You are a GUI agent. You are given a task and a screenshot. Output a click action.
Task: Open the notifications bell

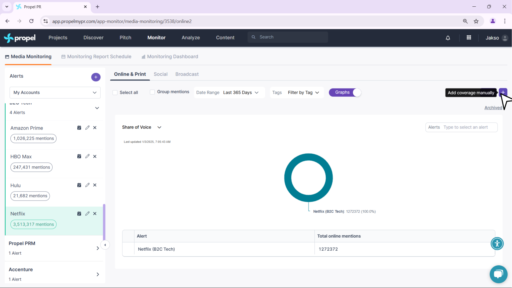[448, 38]
